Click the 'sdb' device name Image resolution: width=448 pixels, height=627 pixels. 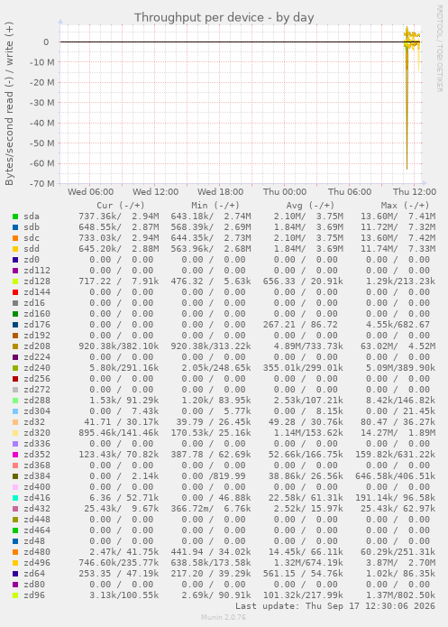[x=32, y=227]
